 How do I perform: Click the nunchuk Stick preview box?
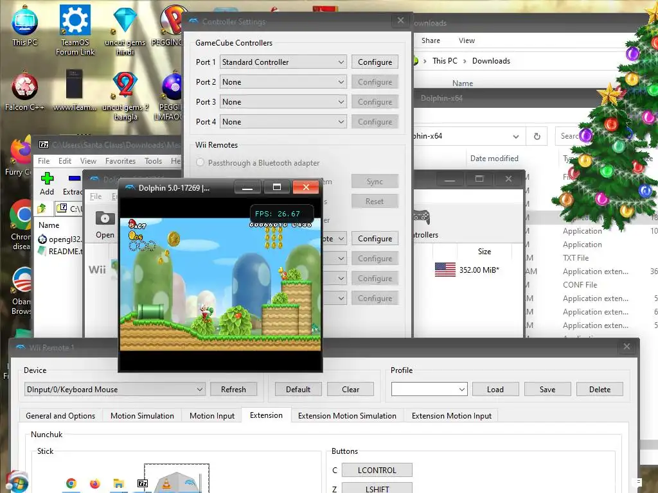pyautogui.click(x=177, y=478)
